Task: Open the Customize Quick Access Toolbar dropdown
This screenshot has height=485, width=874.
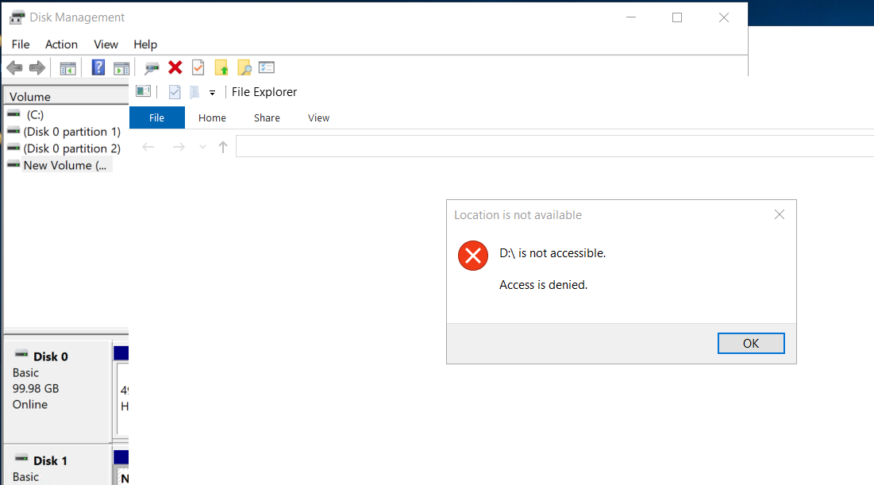Action: pos(213,93)
